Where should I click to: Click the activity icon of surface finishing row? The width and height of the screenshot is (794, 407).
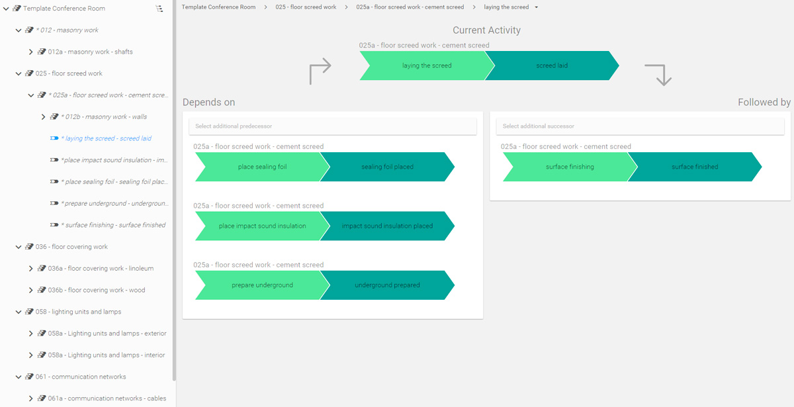54,225
